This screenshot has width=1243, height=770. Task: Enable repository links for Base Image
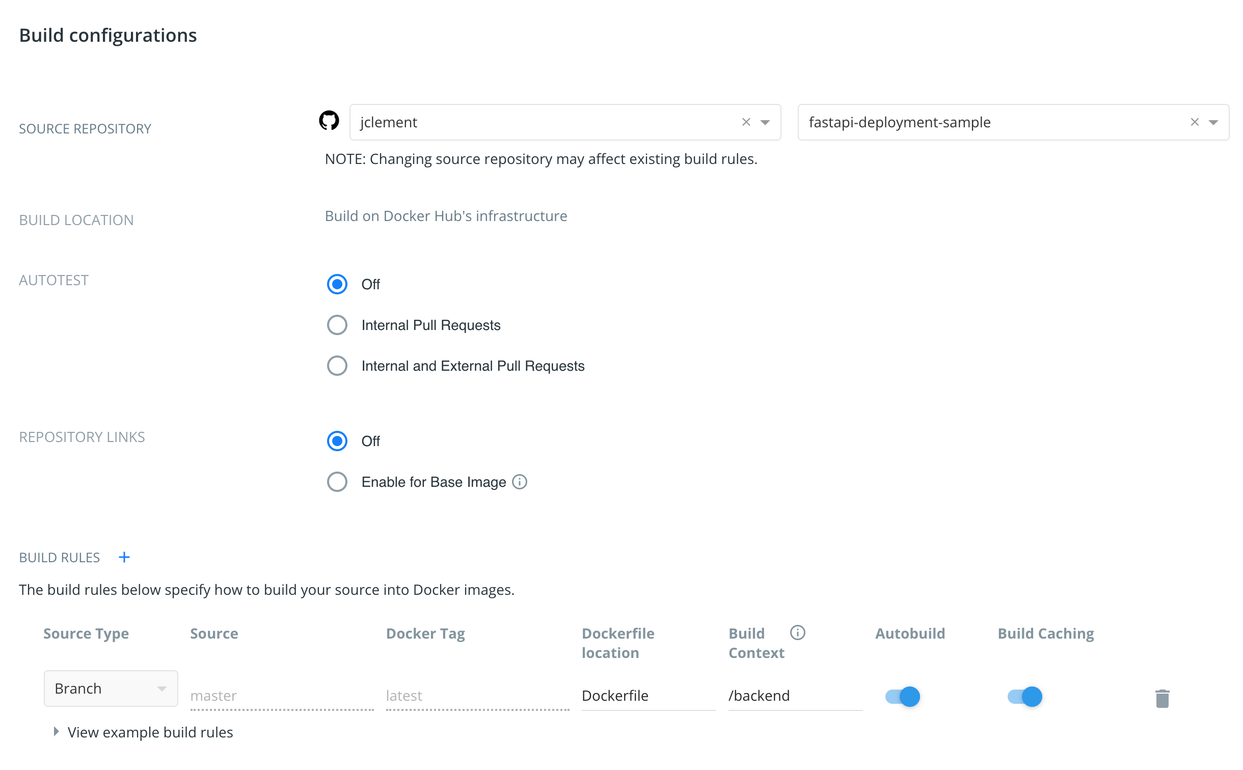coord(337,482)
